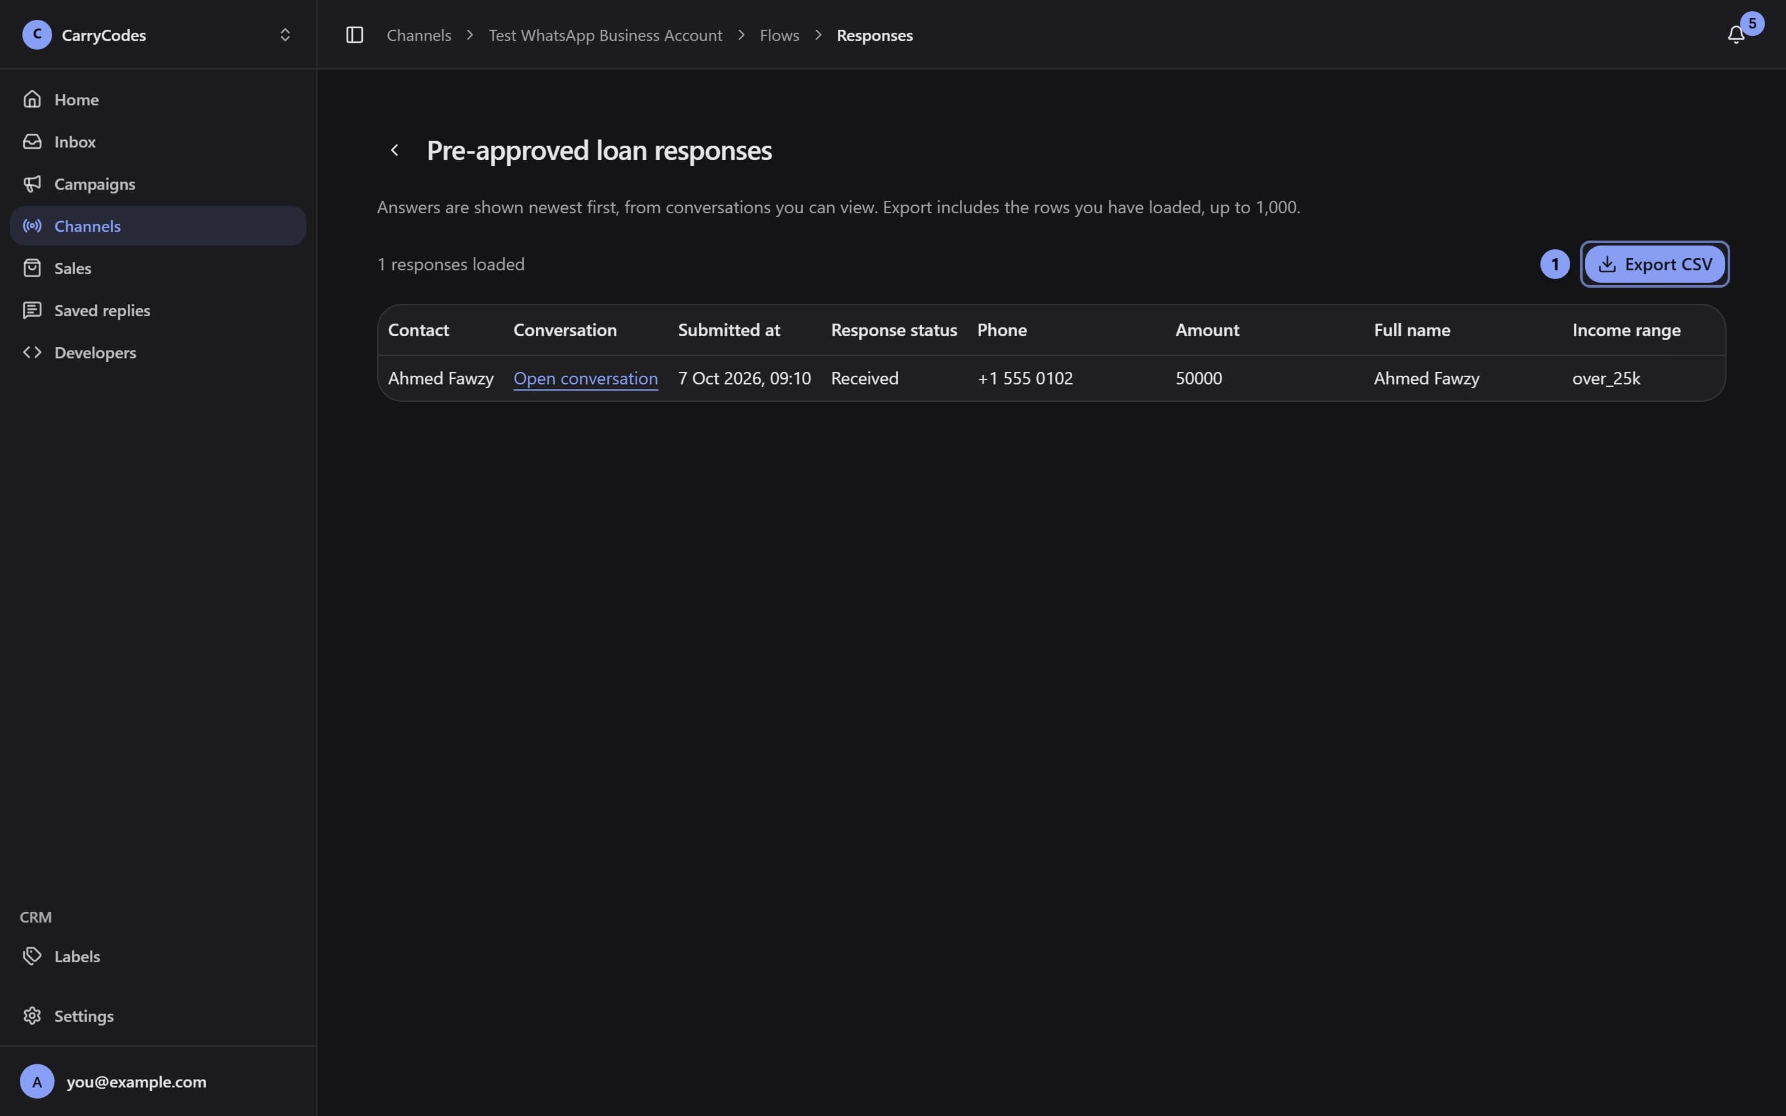This screenshot has height=1116, width=1786.
Task: Open the Settings gear icon
Action: click(x=32, y=1016)
